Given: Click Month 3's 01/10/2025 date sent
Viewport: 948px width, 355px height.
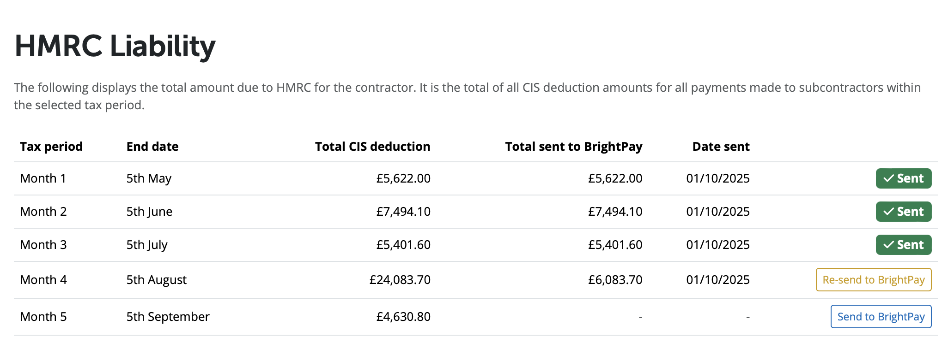Looking at the screenshot, I should 717,245.
